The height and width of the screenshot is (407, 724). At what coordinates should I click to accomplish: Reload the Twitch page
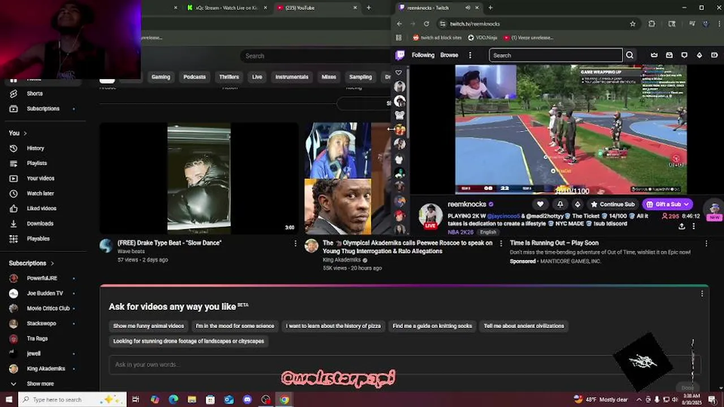pyautogui.click(x=426, y=24)
